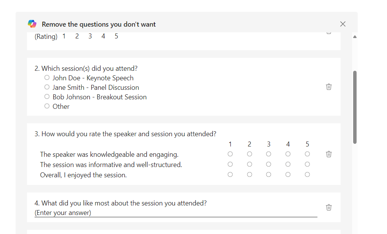Close the remove questions dialog
This screenshot has width=387, height=234.
point(343,24)
